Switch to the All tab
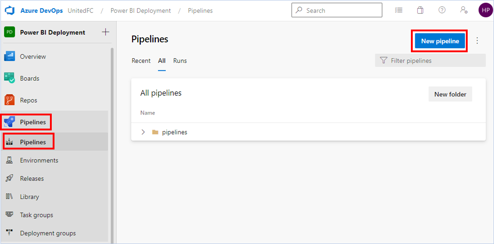The image size is (494, 244). pyautogui.click(x=162, y=60)
